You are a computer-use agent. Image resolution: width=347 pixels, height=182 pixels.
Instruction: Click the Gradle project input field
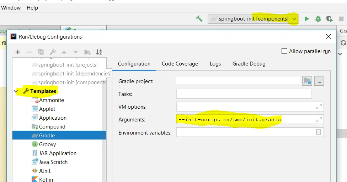(238, 81)
